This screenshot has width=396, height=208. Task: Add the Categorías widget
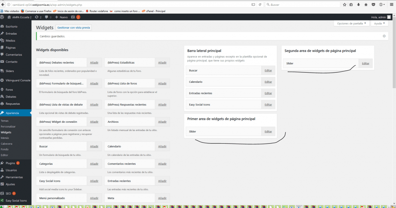point(94,164)
